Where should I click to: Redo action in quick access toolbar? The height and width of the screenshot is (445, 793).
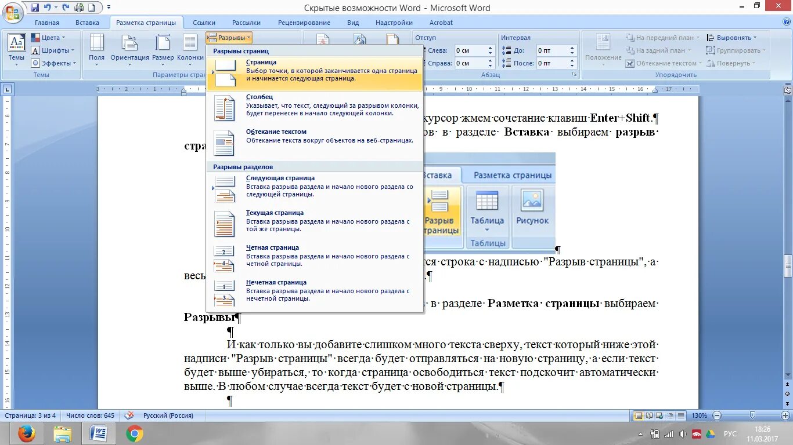(66, 8)
